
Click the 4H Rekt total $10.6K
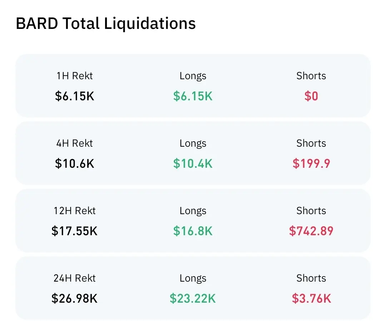coord(75,163)
